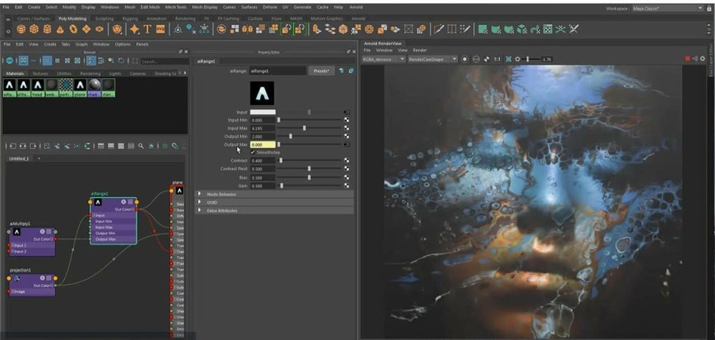Select the aiRange1 node icon in graph
The width and height of the screenshot is (715, 340).
(x=99, y=201)
